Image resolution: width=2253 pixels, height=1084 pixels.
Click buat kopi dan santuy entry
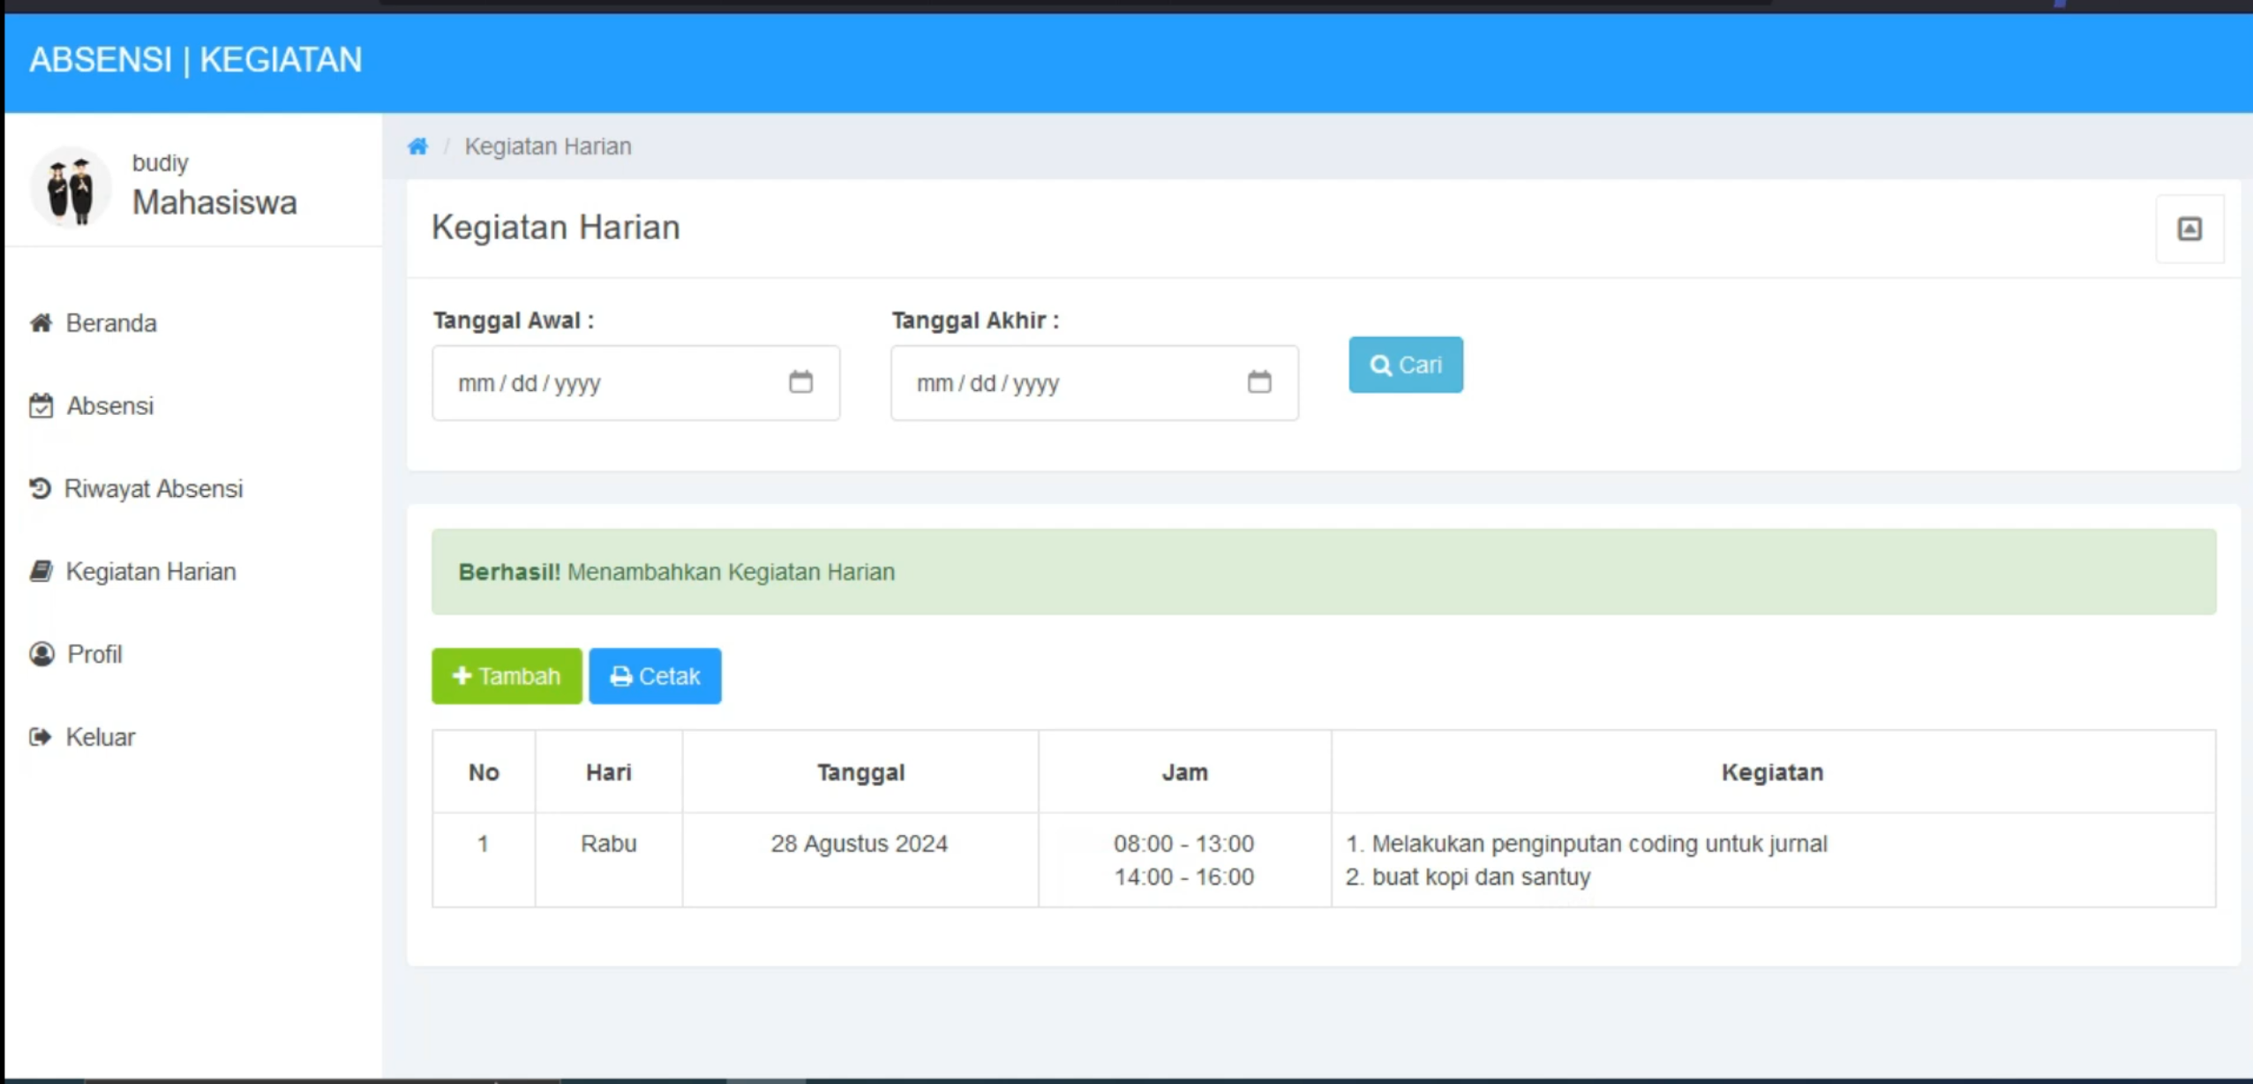point(1482,877)
